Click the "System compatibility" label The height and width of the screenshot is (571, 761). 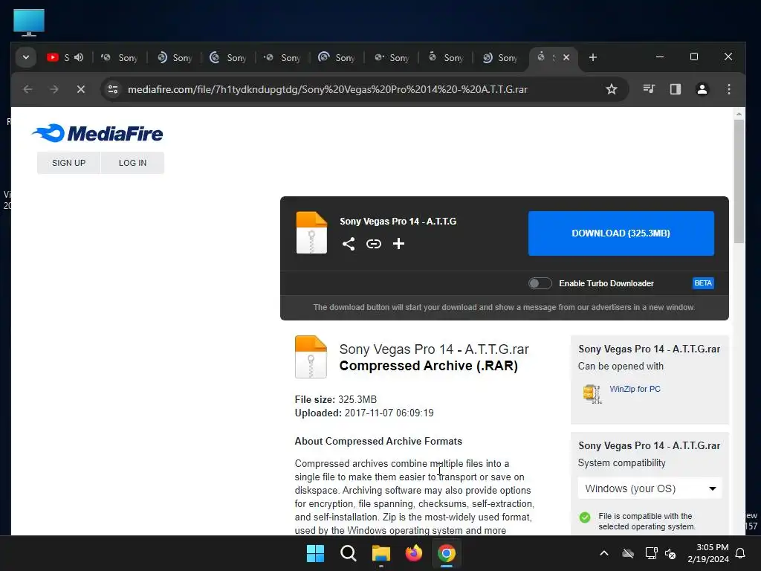pos(621,462)
